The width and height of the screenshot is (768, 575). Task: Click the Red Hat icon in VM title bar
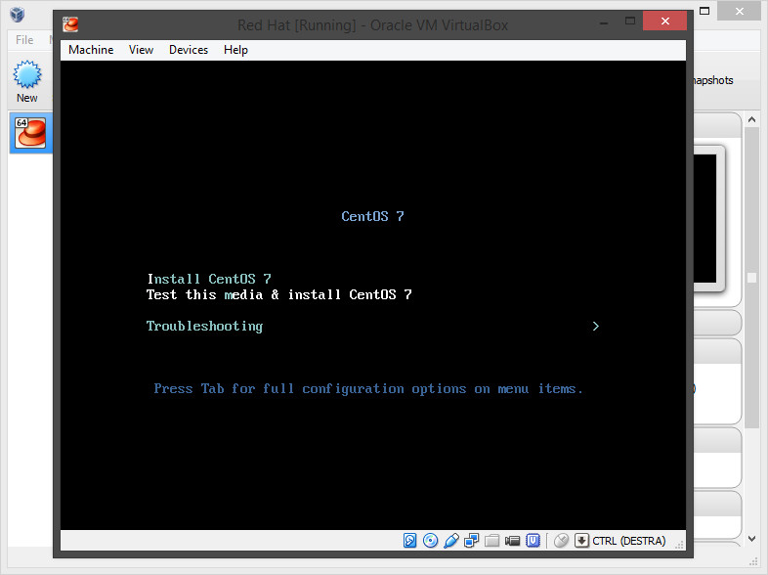(70, 24)
